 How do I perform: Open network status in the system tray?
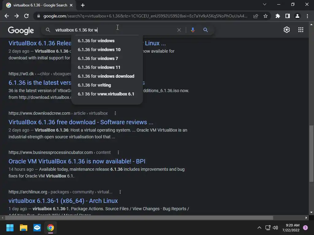point(268,228)
